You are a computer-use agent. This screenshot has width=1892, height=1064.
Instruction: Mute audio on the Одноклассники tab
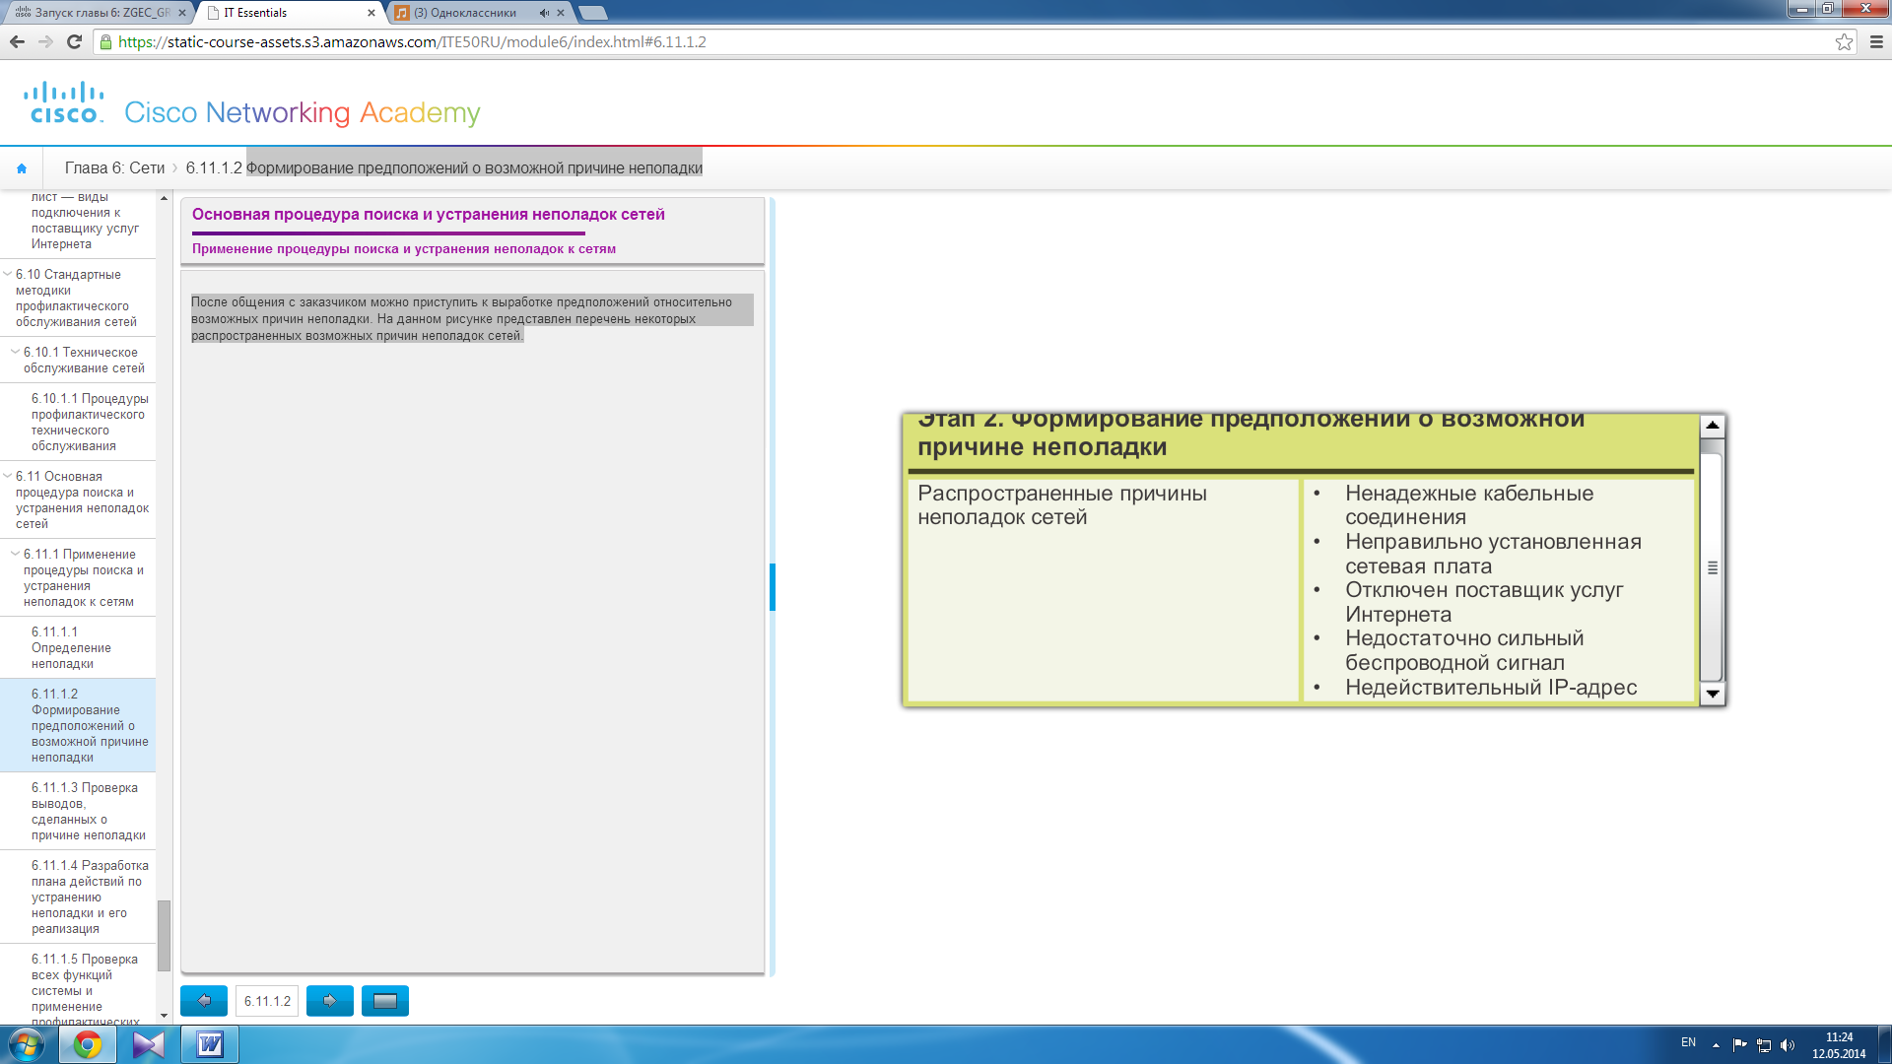pos(543,13)
